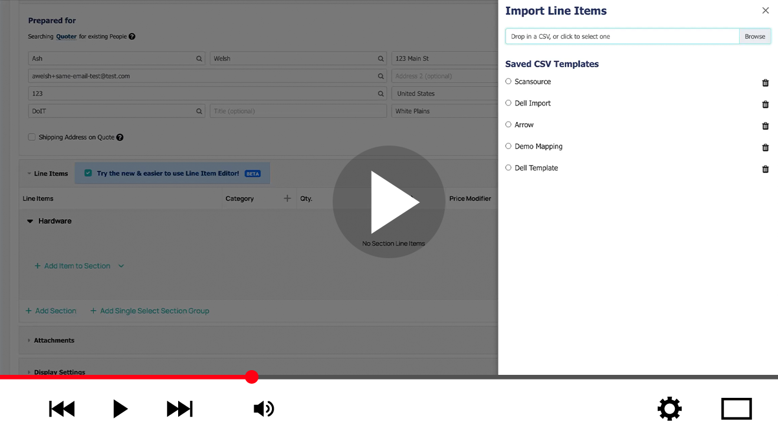Choose the Dell Template radio button
This screenshot has width=778, height=445.
tap(508, 168)
